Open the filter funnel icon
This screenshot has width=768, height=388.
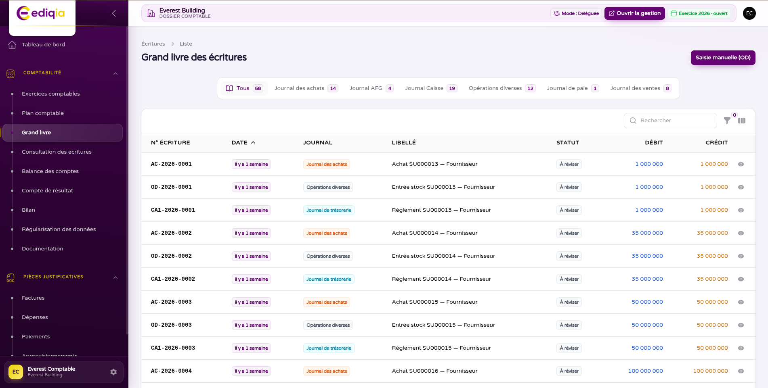tap(727, 120)
